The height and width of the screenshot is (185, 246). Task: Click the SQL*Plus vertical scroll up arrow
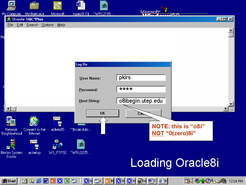(231, 30)
